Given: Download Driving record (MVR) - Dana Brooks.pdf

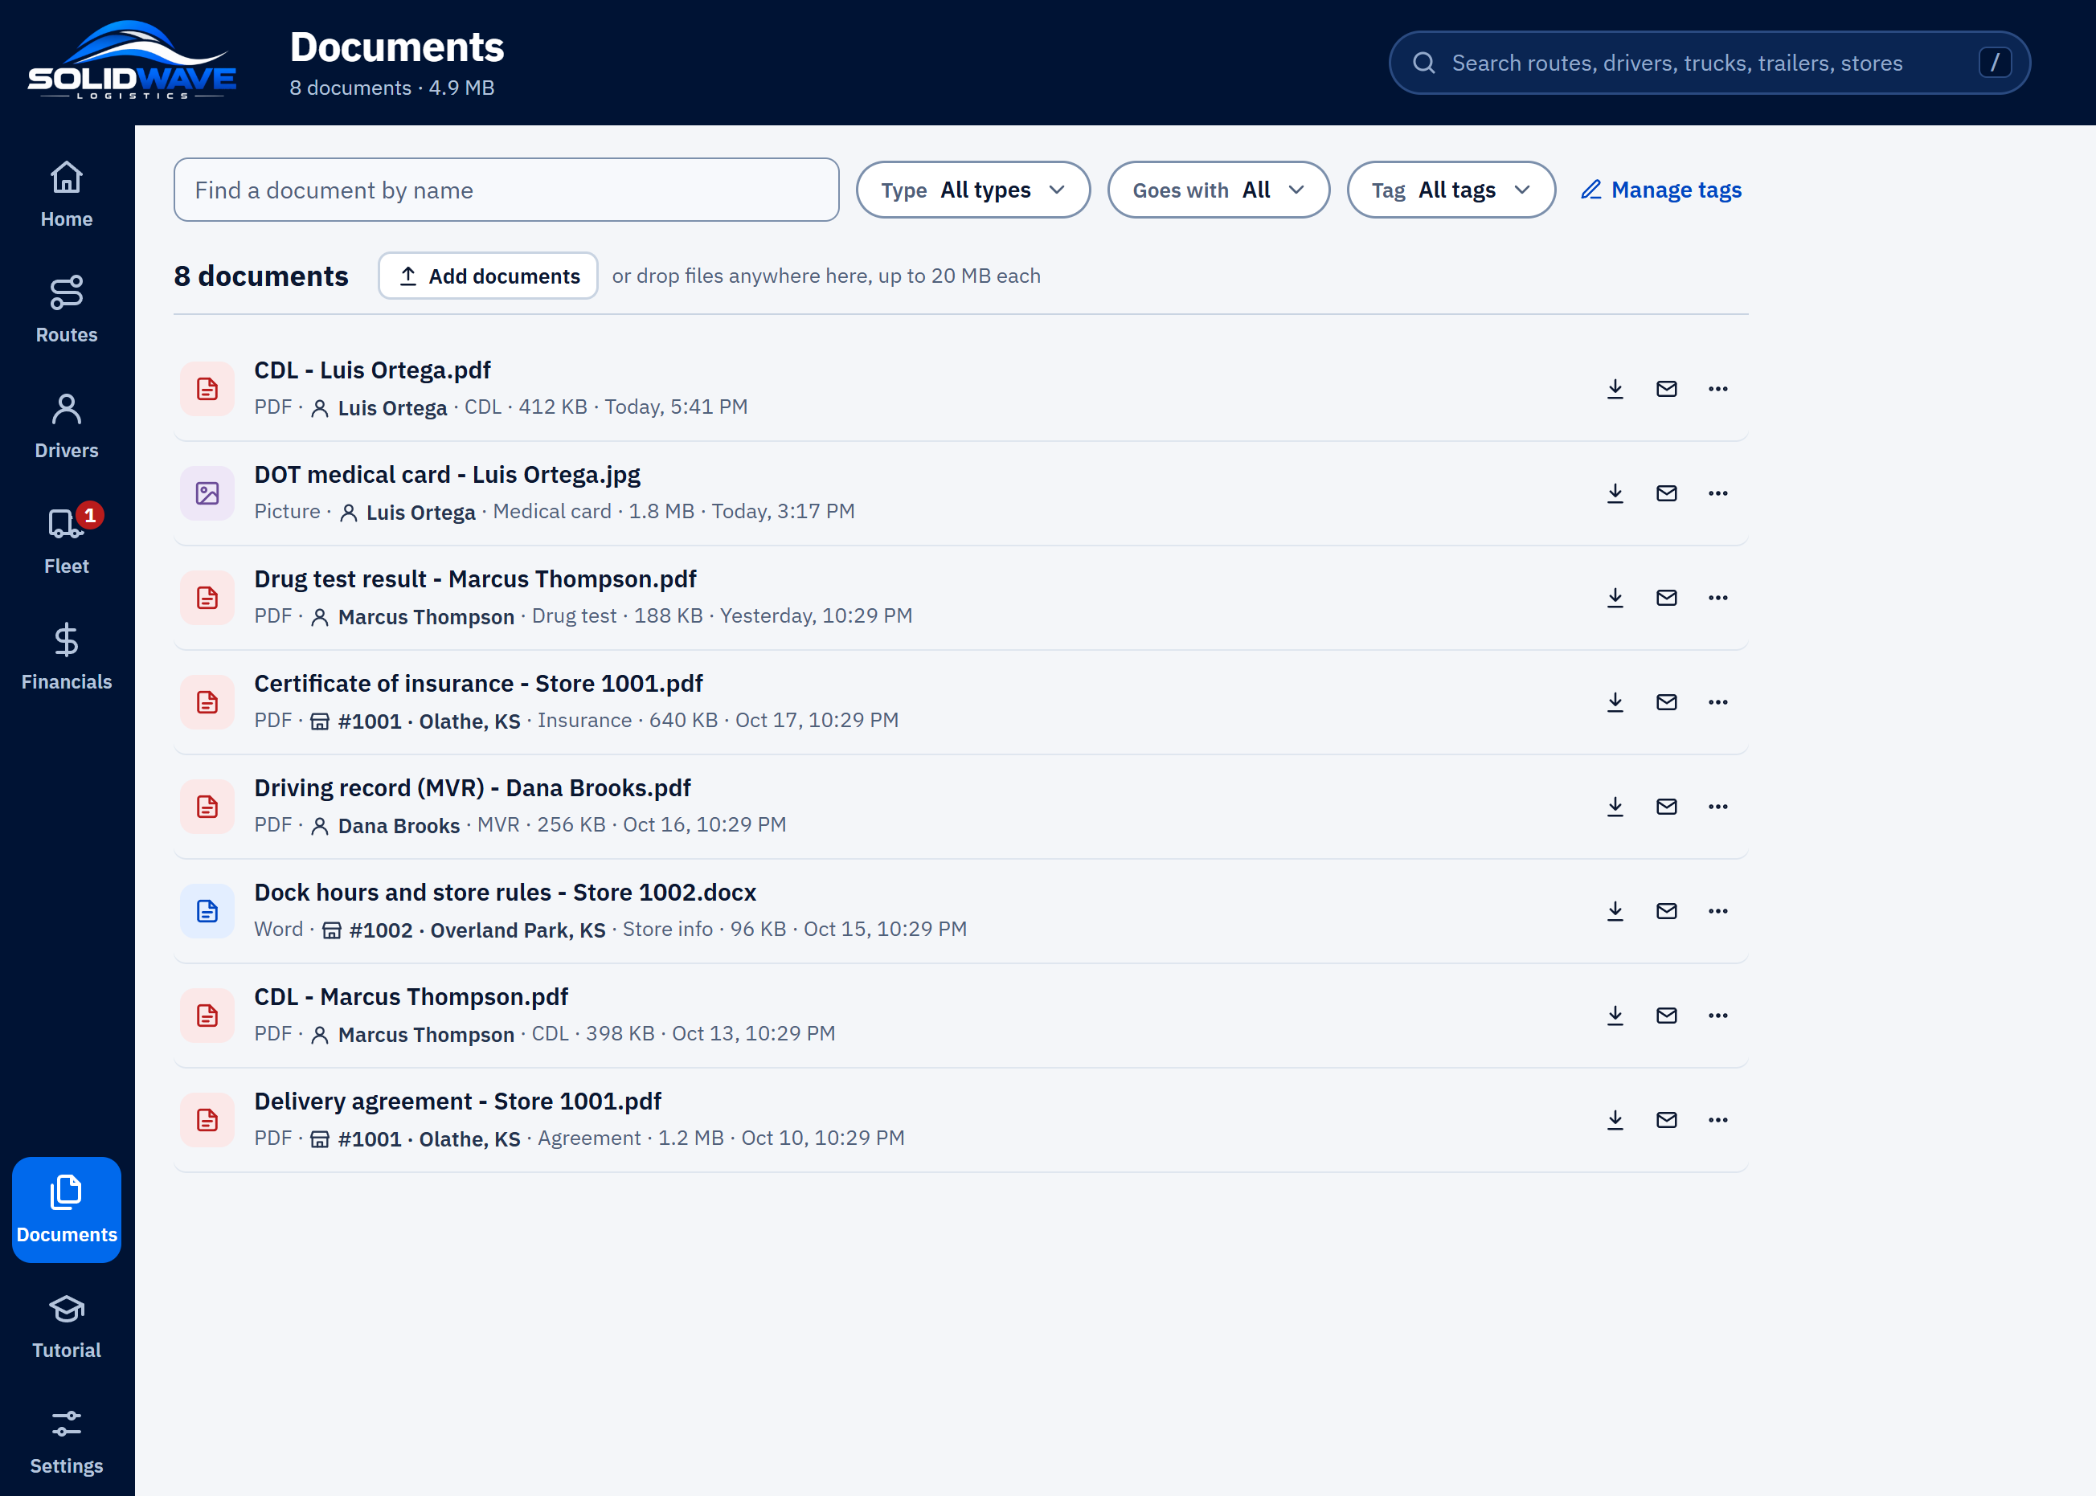Looking at the screenshot, I should [x=1615, y=806].
